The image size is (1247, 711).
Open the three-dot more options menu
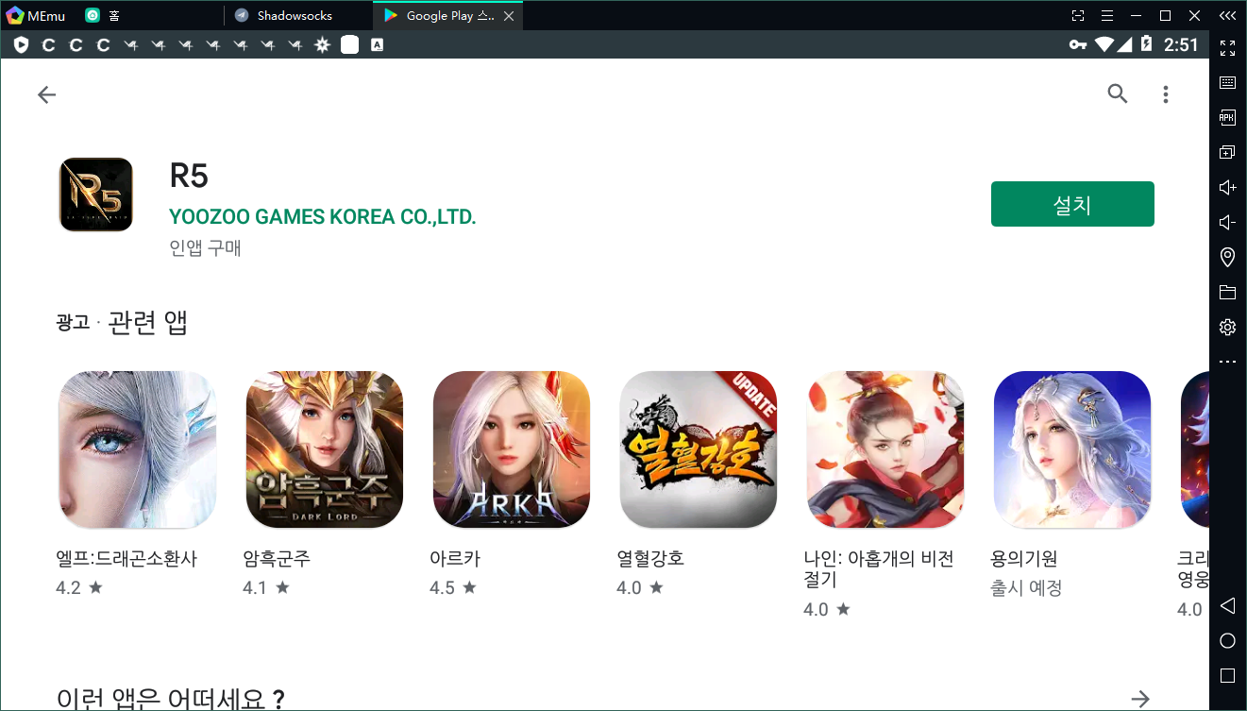point(1166,94)
